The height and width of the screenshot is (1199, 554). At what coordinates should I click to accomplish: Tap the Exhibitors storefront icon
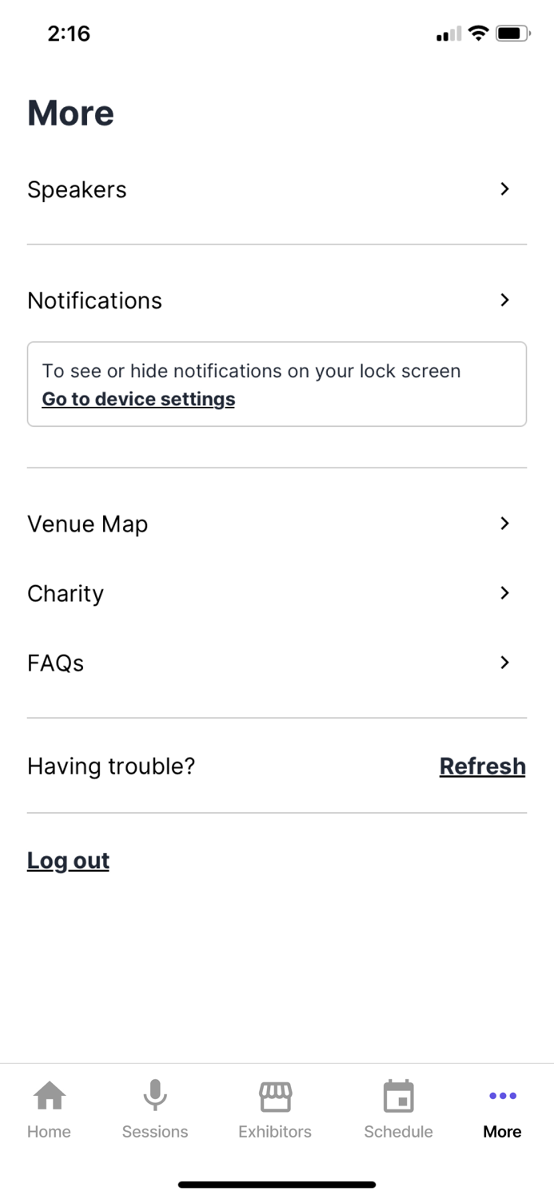[x=275, y=1096]
